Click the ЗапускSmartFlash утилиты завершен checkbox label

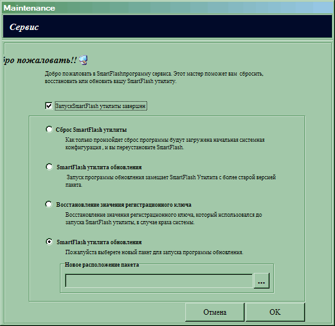100,106
